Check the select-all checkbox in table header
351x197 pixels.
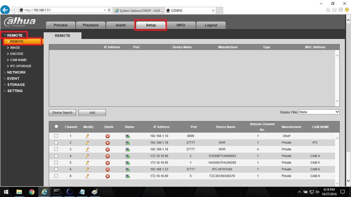click(x=57, y=127)
